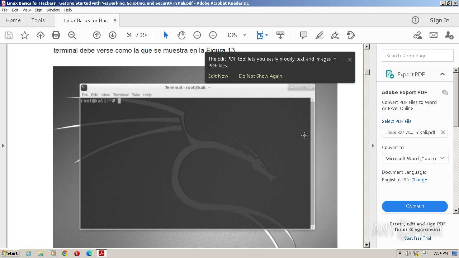
Task: Click the Fit page width icon
Action: (260, 35)
